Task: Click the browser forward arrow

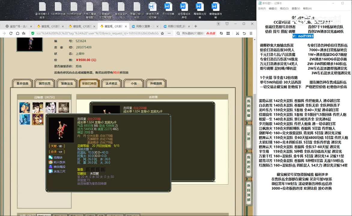Action: (4, 33)
